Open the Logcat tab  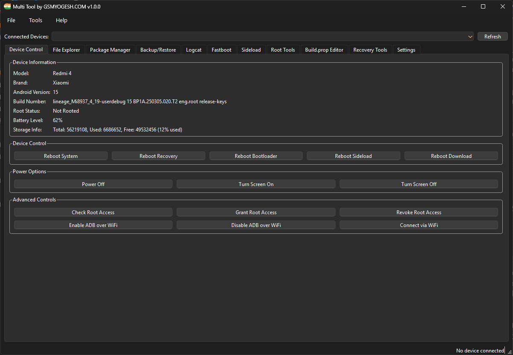click(x=194, y=50)
